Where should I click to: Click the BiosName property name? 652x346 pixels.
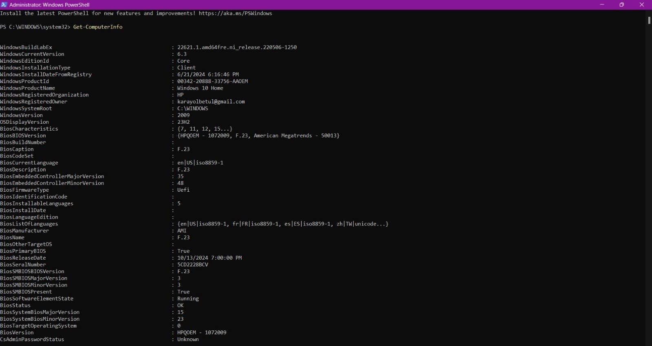click(12, 237)
